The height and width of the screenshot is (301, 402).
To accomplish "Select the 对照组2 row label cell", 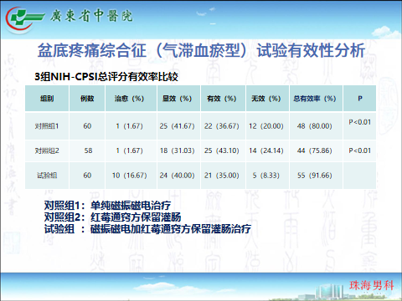I will [47, 150].
